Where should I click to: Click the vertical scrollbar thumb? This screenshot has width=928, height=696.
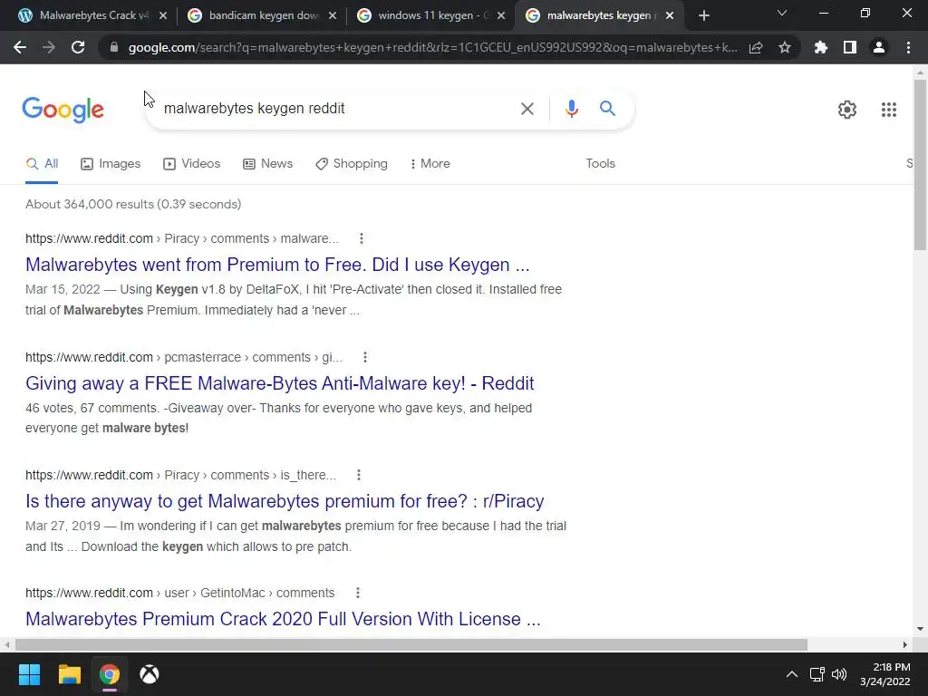(919, 165)
